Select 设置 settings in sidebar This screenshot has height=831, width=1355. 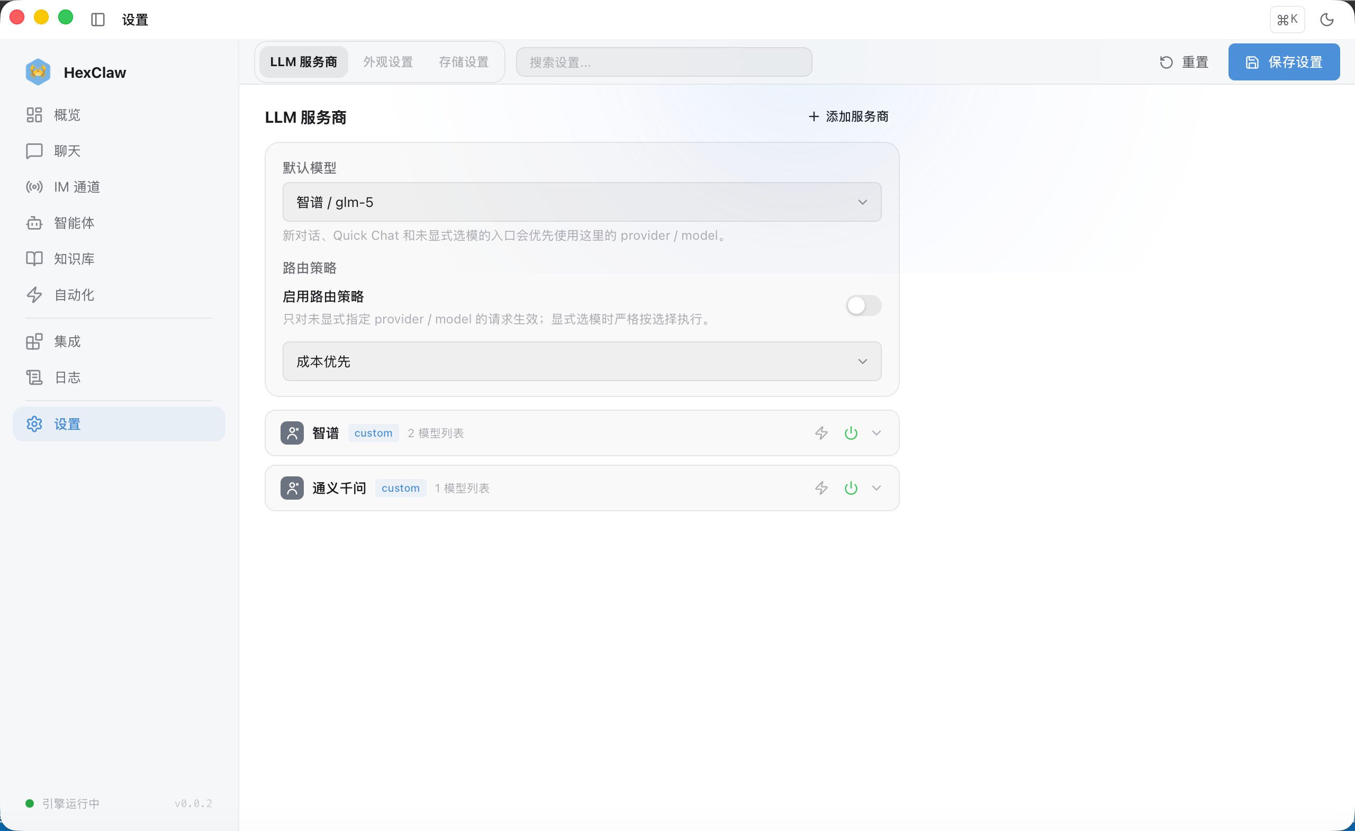click(119, 424)
